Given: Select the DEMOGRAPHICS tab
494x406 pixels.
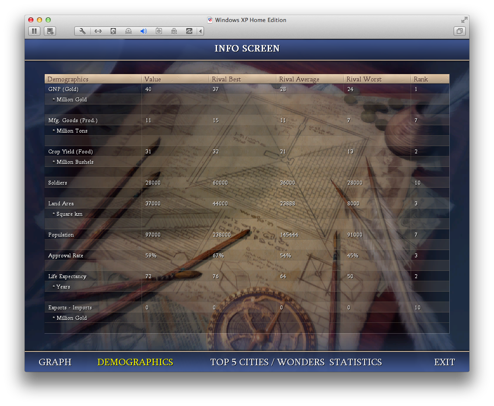Looking at the screenshot, I should pyautogui.click(x=135, y=362).
